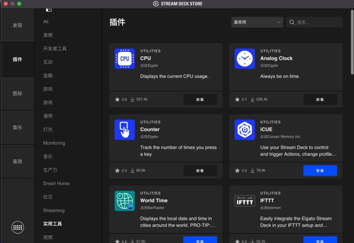354x243 pixels.
Task: Select the Smart Home category
Action: tap(56, 183)
